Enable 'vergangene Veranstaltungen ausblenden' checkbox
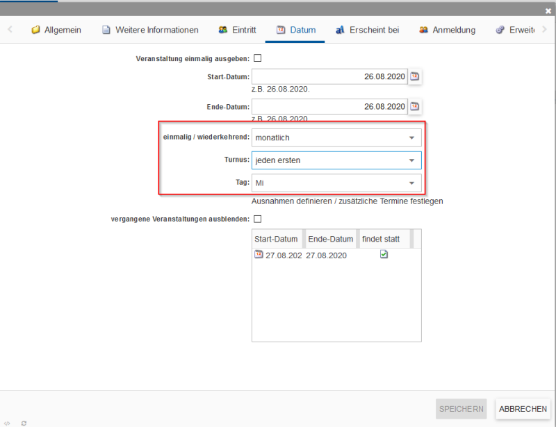Image resolution: width=556 pixels, height=427 pixels. (x=257, y=219)
